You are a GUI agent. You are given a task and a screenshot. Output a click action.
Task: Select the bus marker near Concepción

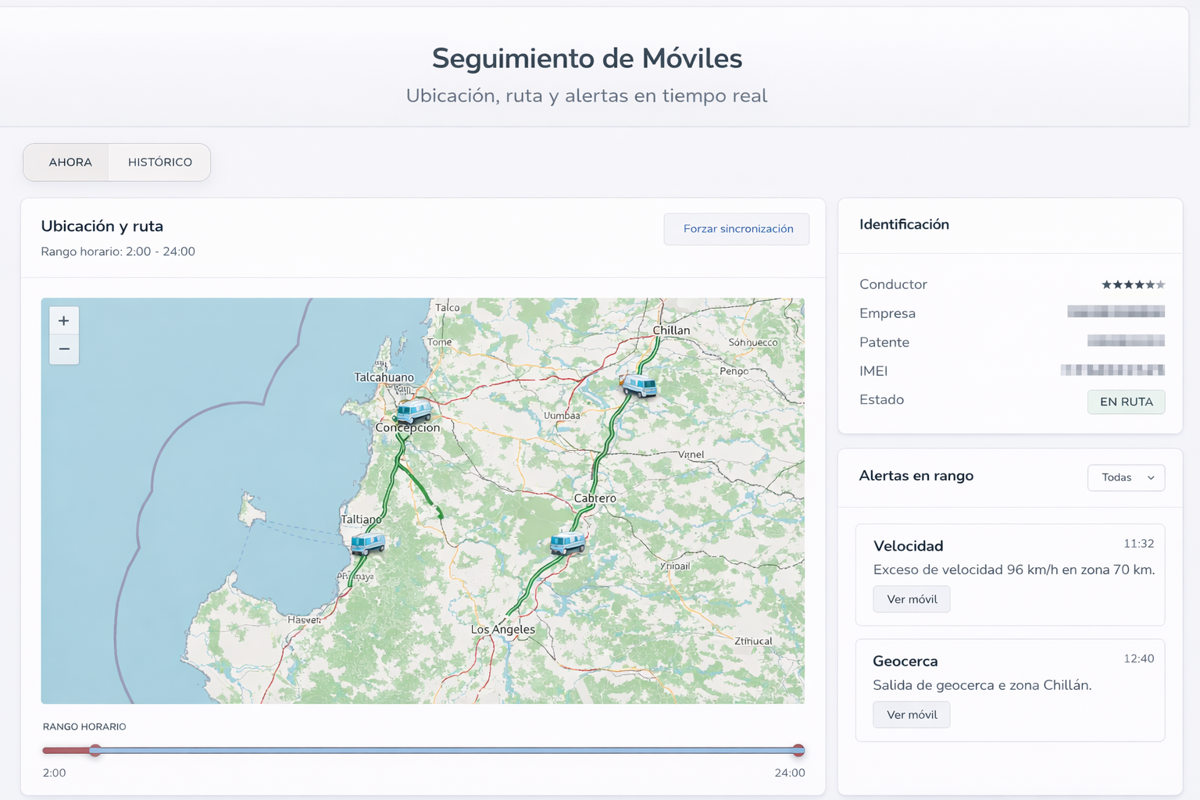click(413, 411)
